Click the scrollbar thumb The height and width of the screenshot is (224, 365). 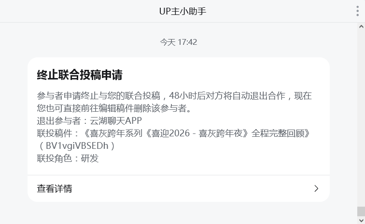coord(361,211)
